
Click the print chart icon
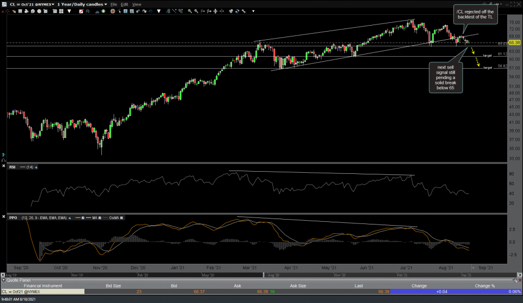point(26,11)
